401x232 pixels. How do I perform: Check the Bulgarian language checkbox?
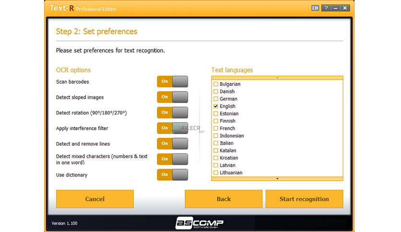(216, 84)
